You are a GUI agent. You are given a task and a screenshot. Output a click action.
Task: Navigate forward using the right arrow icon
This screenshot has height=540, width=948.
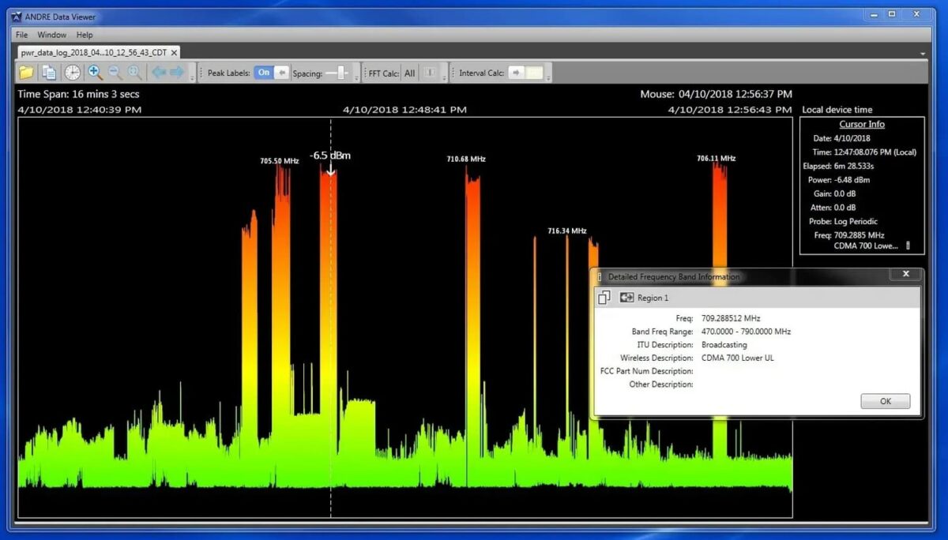pyautogui.click(x=177, y=72)
